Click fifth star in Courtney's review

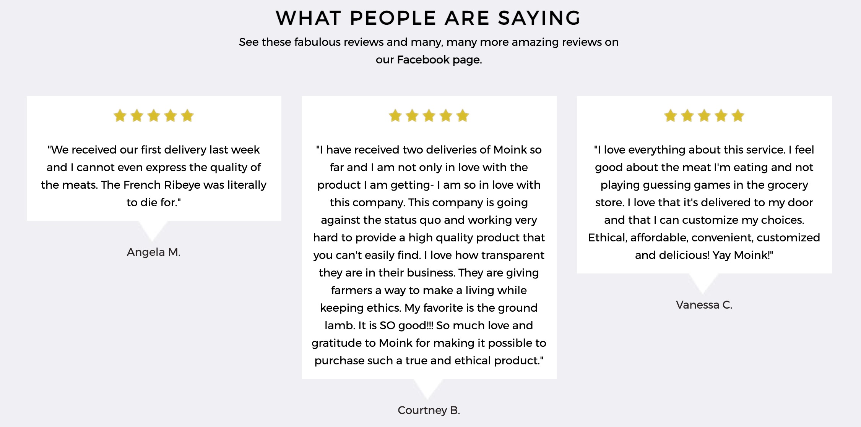463,115
